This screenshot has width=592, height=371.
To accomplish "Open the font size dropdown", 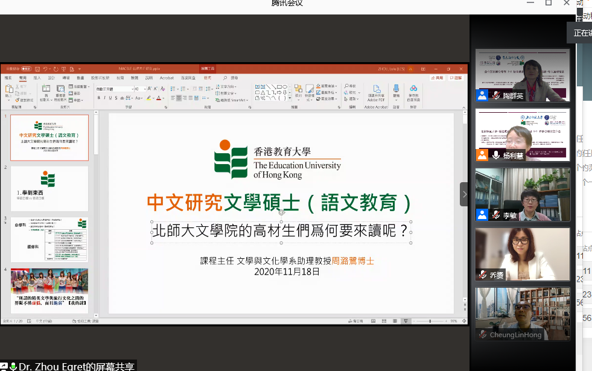I will tap(144, 89).
